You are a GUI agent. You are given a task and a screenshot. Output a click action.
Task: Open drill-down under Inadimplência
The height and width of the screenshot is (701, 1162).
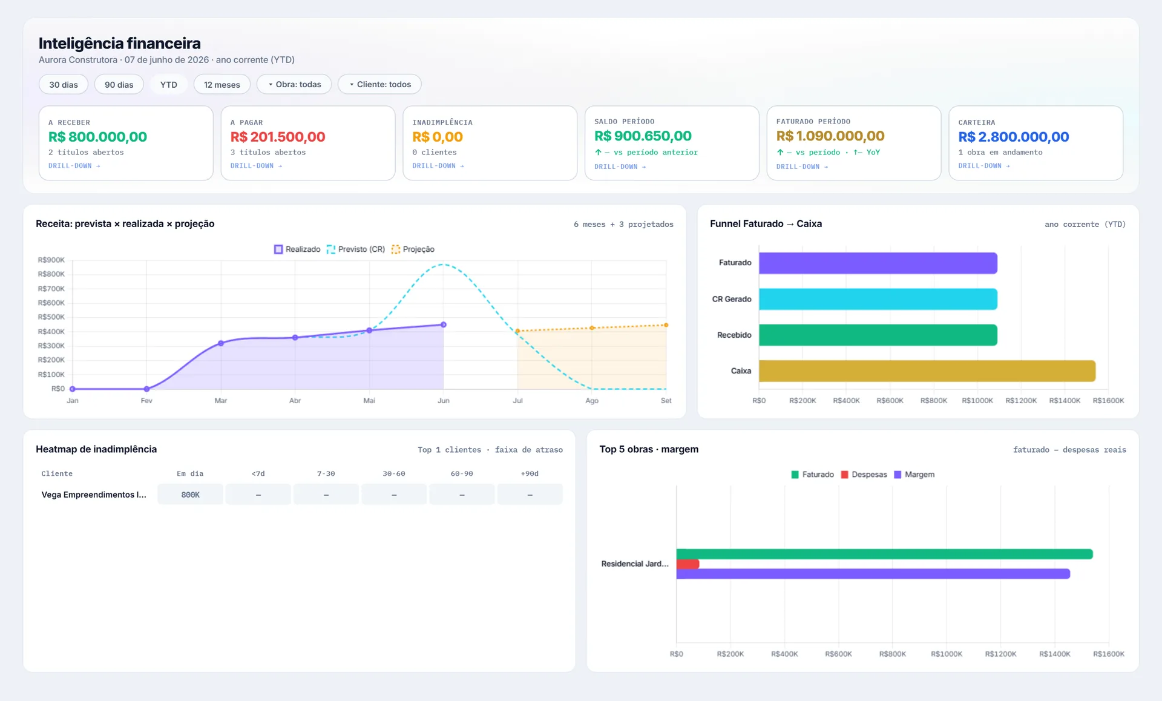pyautogui.click(x=439, y=166)
